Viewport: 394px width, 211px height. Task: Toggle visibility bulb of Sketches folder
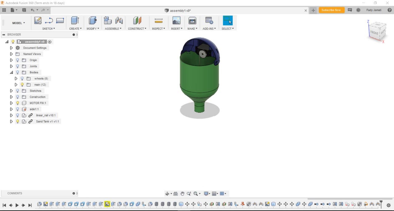18,91
